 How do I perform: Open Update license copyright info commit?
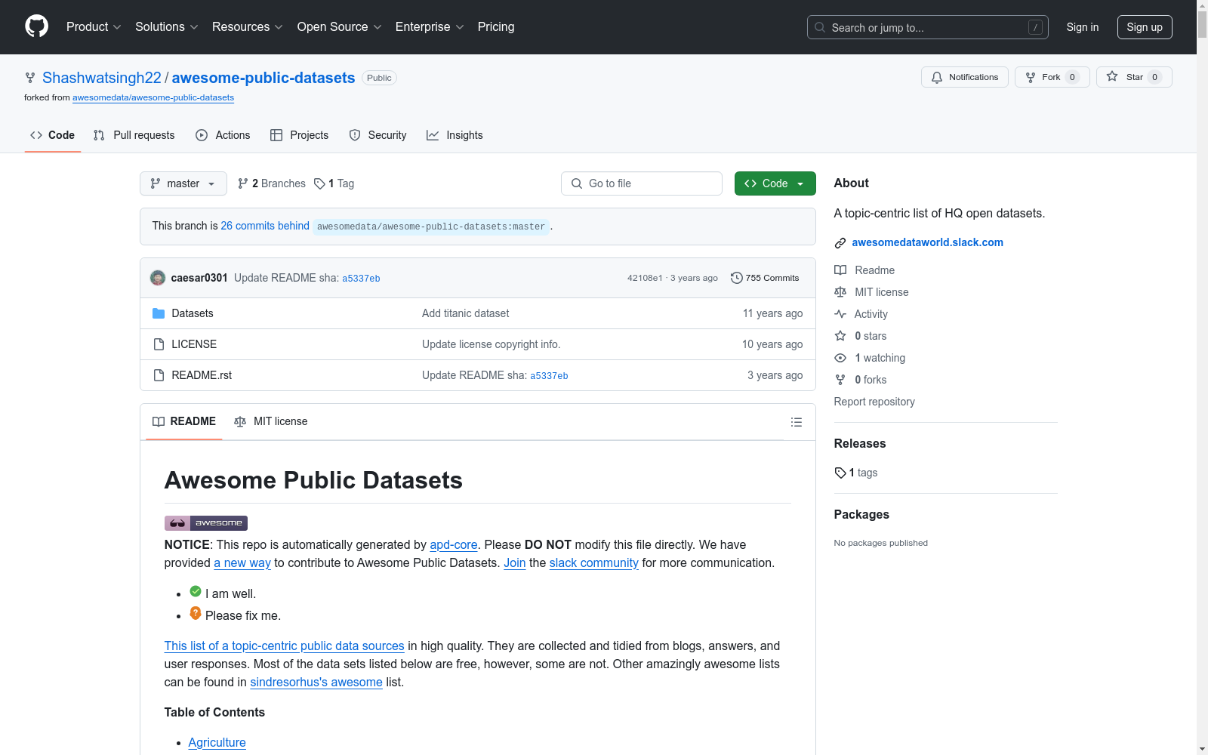[x=491, y=344]
